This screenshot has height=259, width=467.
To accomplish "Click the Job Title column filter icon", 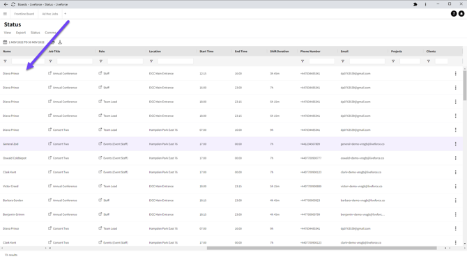I will [50, 61].
